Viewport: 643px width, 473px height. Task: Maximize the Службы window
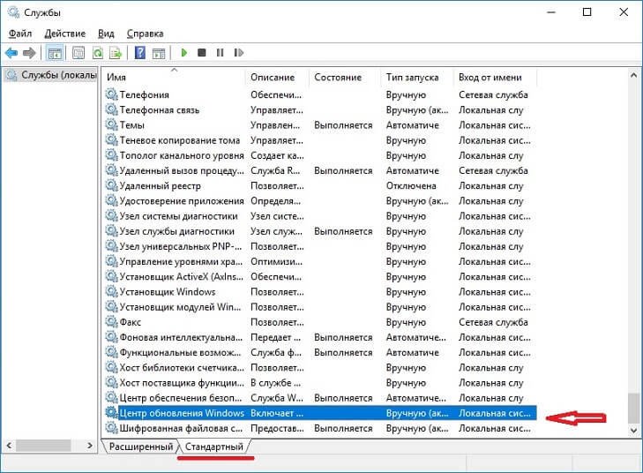[x=587, y=12]
